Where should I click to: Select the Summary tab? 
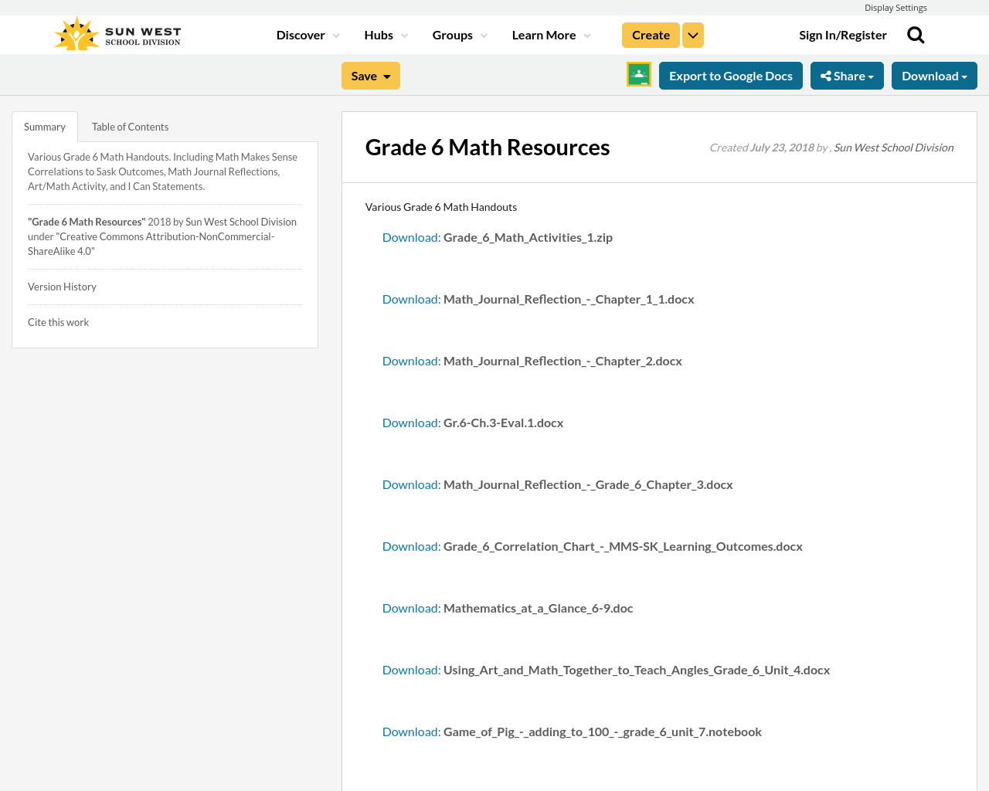pyautogui.click(x=44, y=126)
